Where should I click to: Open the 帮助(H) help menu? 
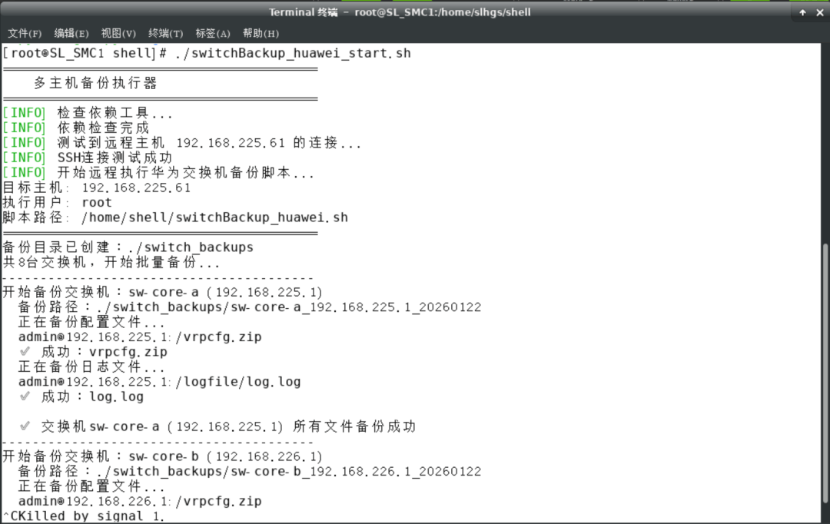pos(261,34)
